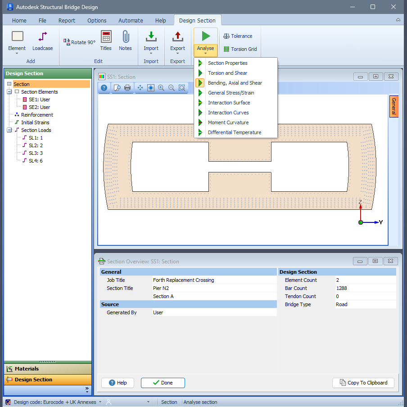Screen dimensions: 407x407
Task: Open the Tolerance scales tool
Action: pos(226,36)
